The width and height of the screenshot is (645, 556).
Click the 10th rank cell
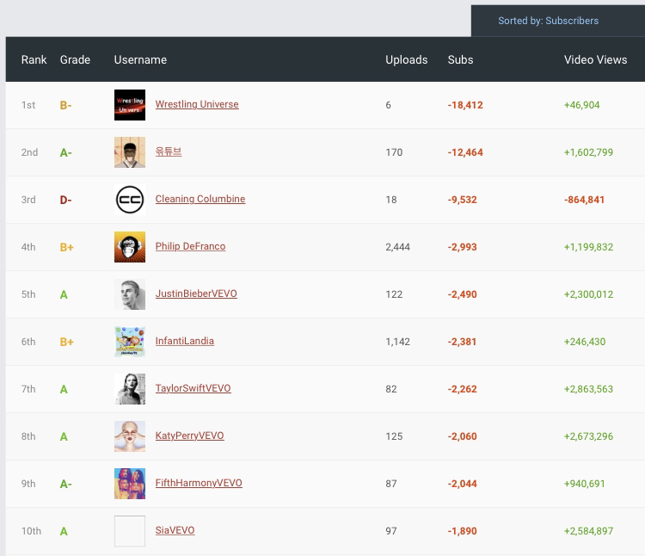tap(31, 531)
